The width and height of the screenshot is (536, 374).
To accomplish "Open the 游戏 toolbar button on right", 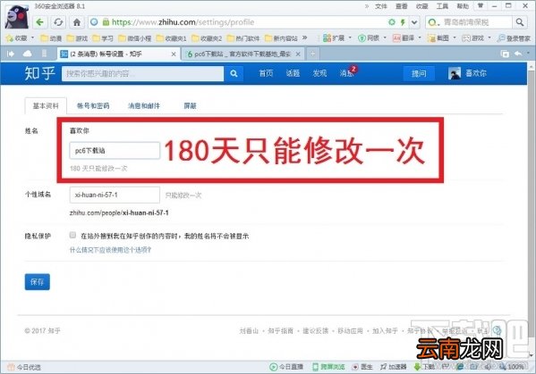I will pyautogui.click(x=472, y=37).
